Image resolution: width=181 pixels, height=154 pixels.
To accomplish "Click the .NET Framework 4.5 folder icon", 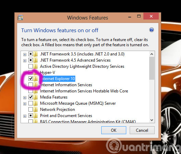I will (x=36, y=60).
